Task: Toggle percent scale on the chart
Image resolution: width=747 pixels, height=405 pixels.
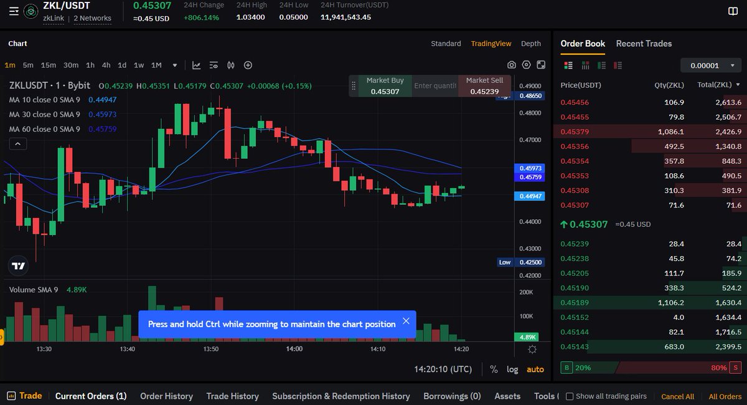Action: 494,369
